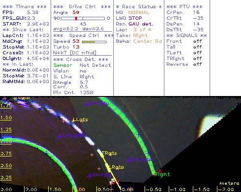Click the Lmcgtp blue cross marker
The width and height of the screenshot is (241, 192).
(x=60, y=136)
